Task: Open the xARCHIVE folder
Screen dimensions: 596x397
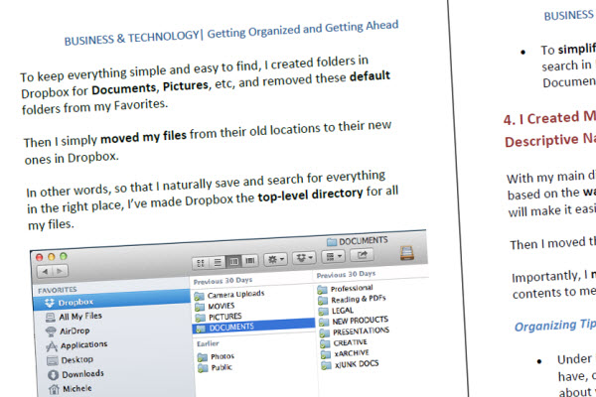Action: point(352,353)
